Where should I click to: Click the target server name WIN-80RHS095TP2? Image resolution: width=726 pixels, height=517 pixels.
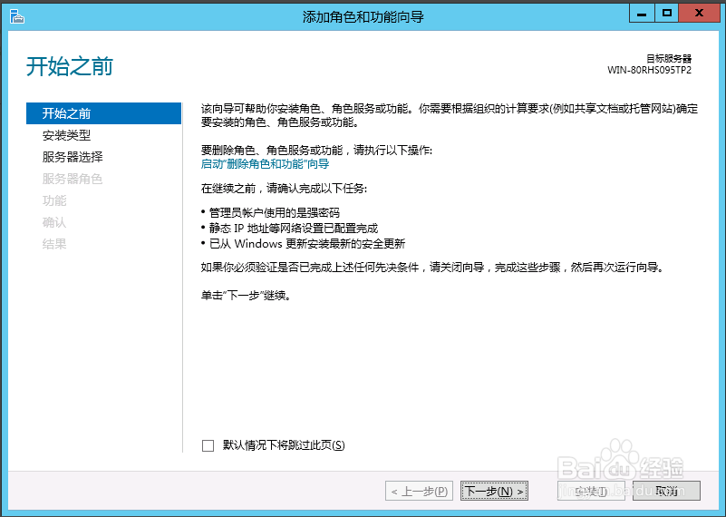point(649,70)
